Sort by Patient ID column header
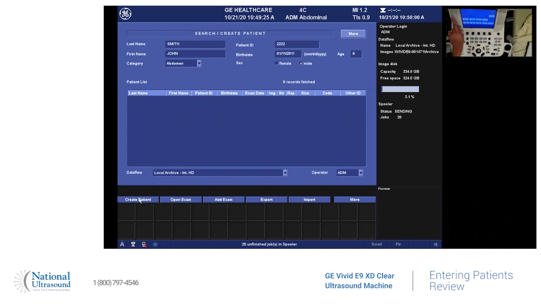The width and height of the screenshot is (541, 304). 204,93
